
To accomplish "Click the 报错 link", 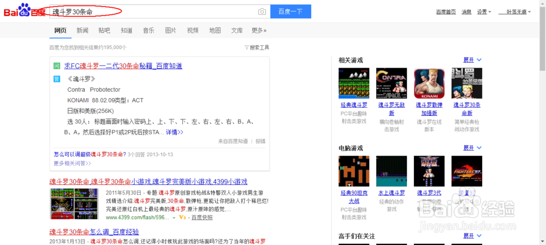I will pos(260,141).
